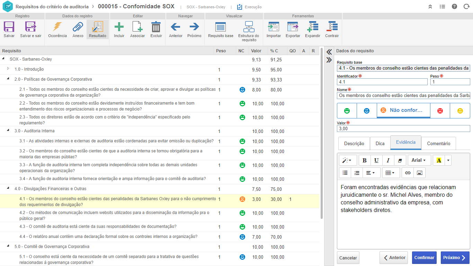The image size is (473, 266).
Task: Click the Cancelar button
Action: (348, 258)
